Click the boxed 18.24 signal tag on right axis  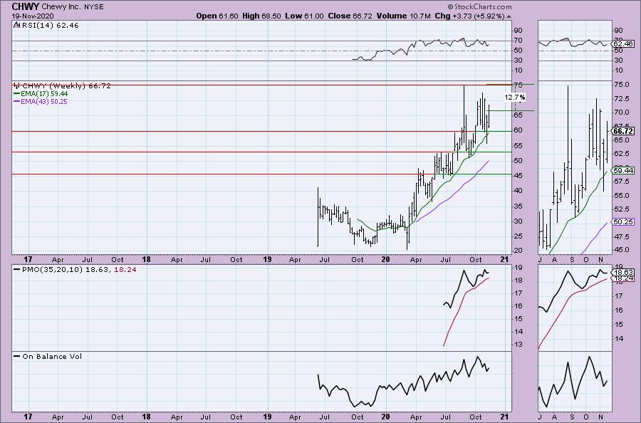pyautogui.click(x=623, y=278)
